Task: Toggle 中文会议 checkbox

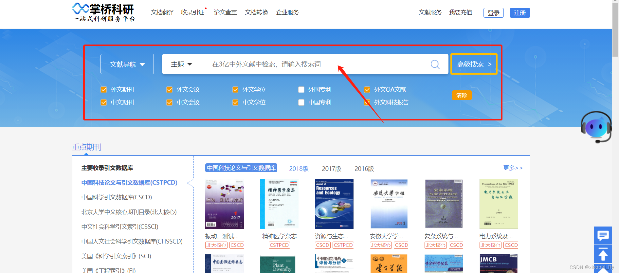Action: click(170, 102)
